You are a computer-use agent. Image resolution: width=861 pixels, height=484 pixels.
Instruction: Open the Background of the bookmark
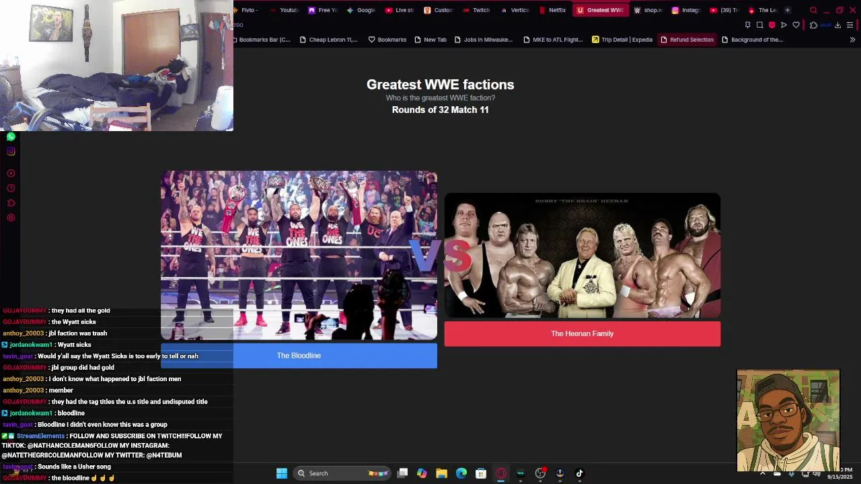[752, 40]
